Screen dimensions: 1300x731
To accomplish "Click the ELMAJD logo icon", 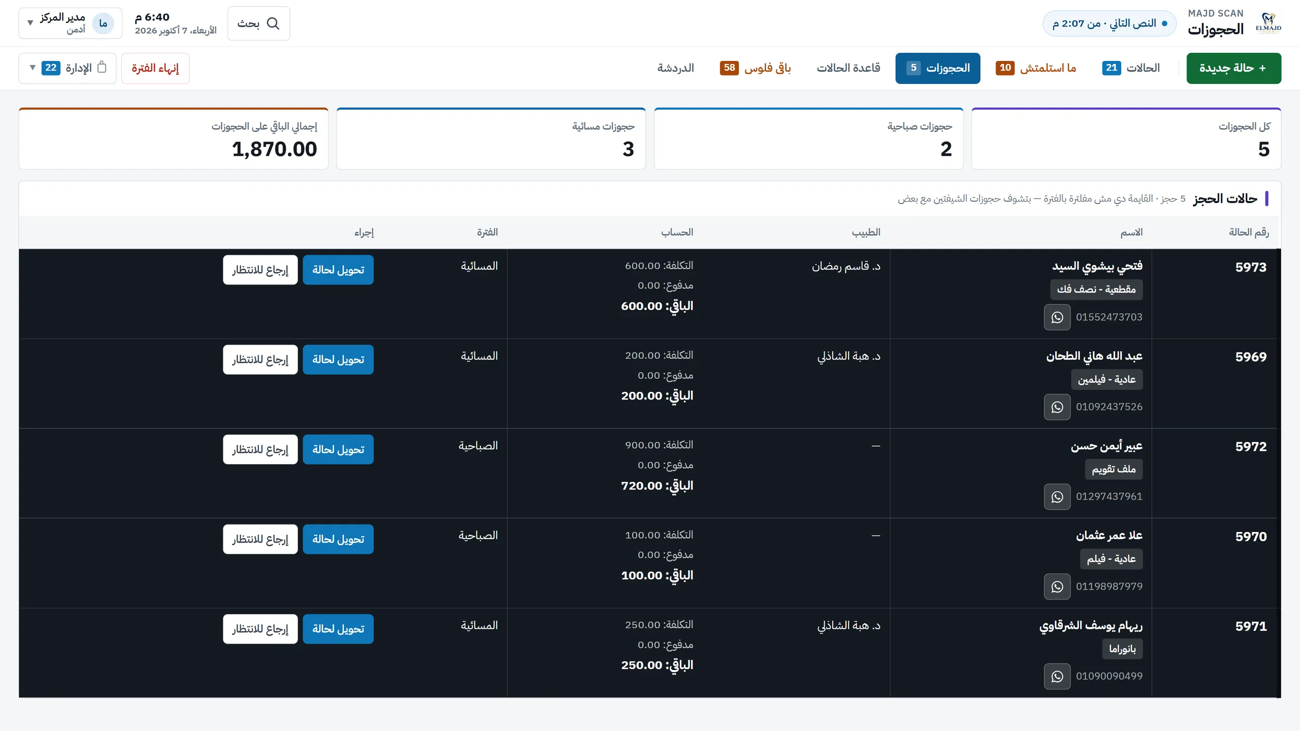I will 1268,23.
